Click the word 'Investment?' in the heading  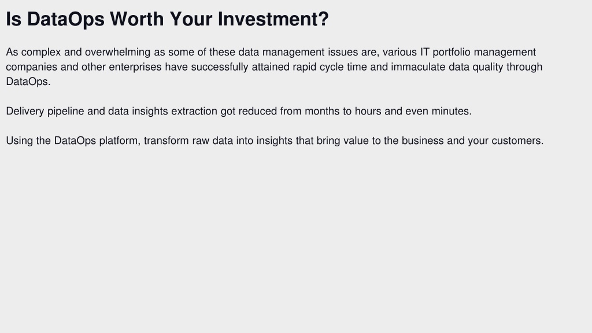(273, 19)
